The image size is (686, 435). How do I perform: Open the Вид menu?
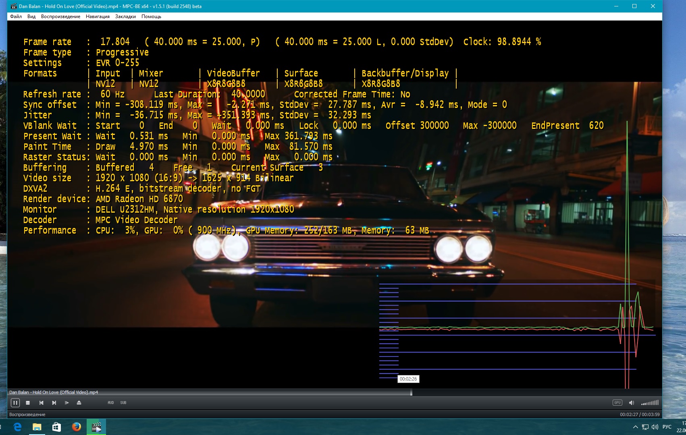pyautogui.click(x=31, y=17)
